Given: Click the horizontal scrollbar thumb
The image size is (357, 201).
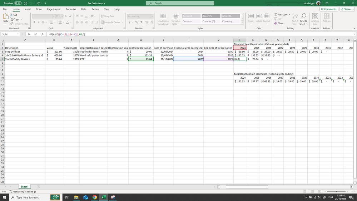Looking at the screenshot, I should 247,187.
